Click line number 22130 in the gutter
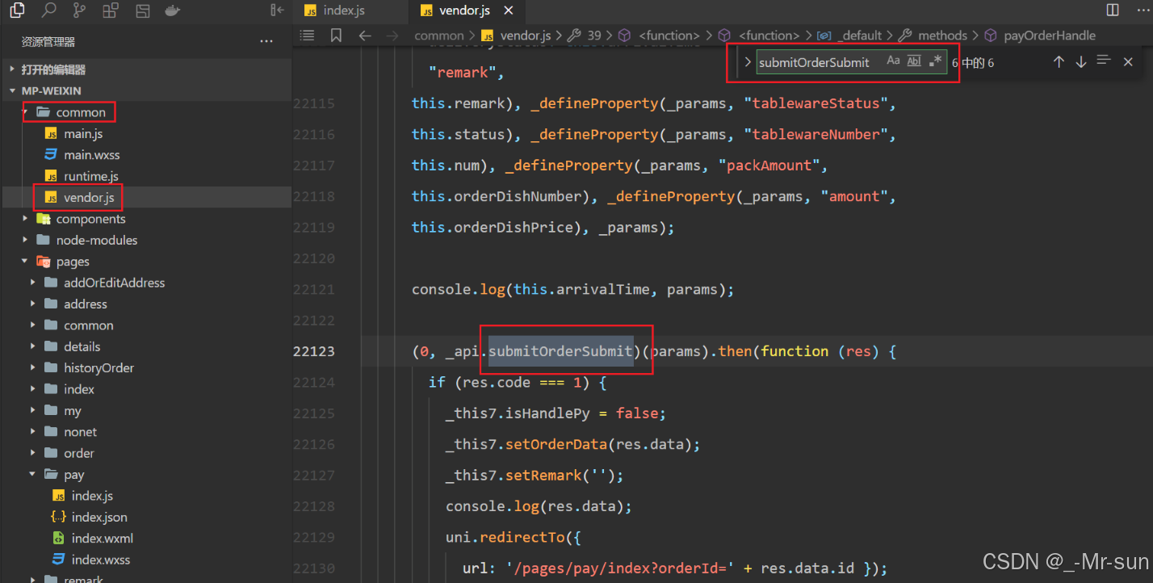 (313, 568)
